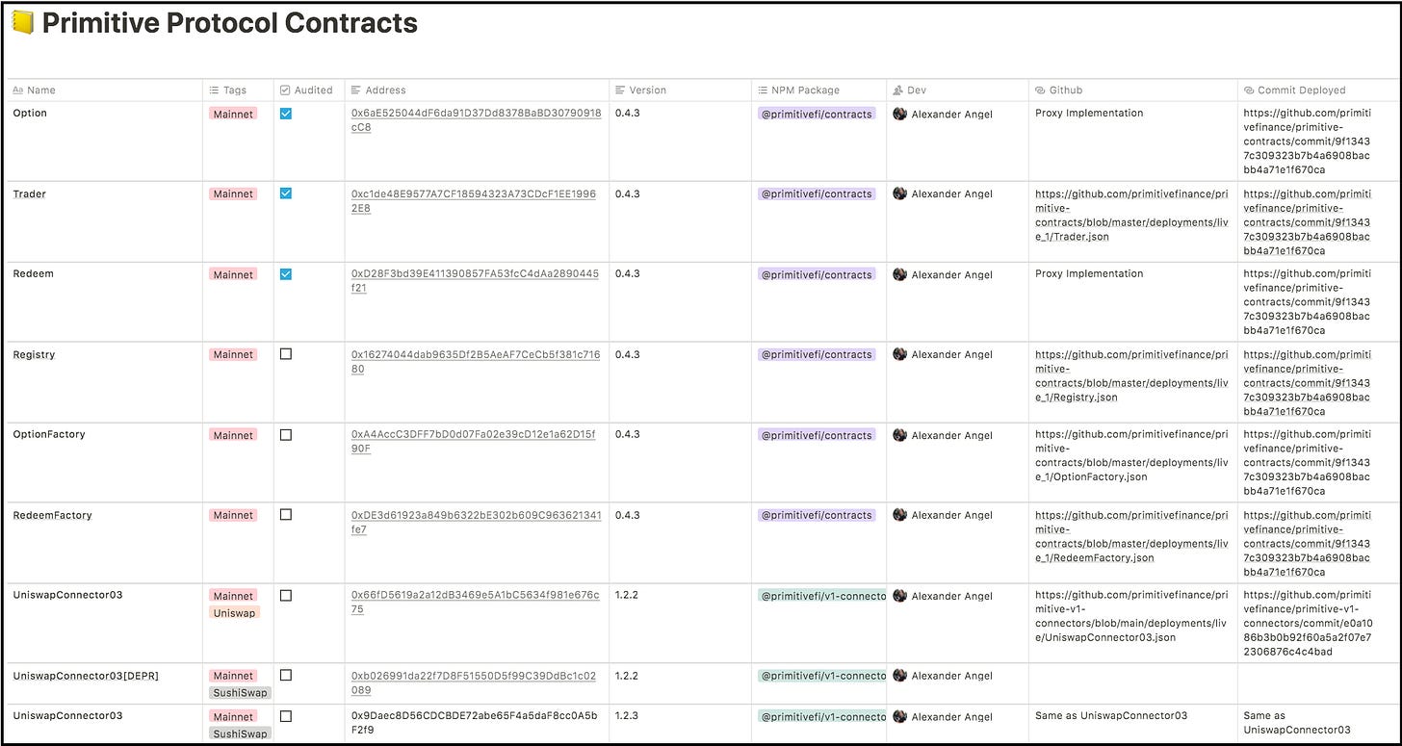This screenshot has width=1402, height=746.
Task: Click the Trader name cell
Action: [x=104, y=221]
